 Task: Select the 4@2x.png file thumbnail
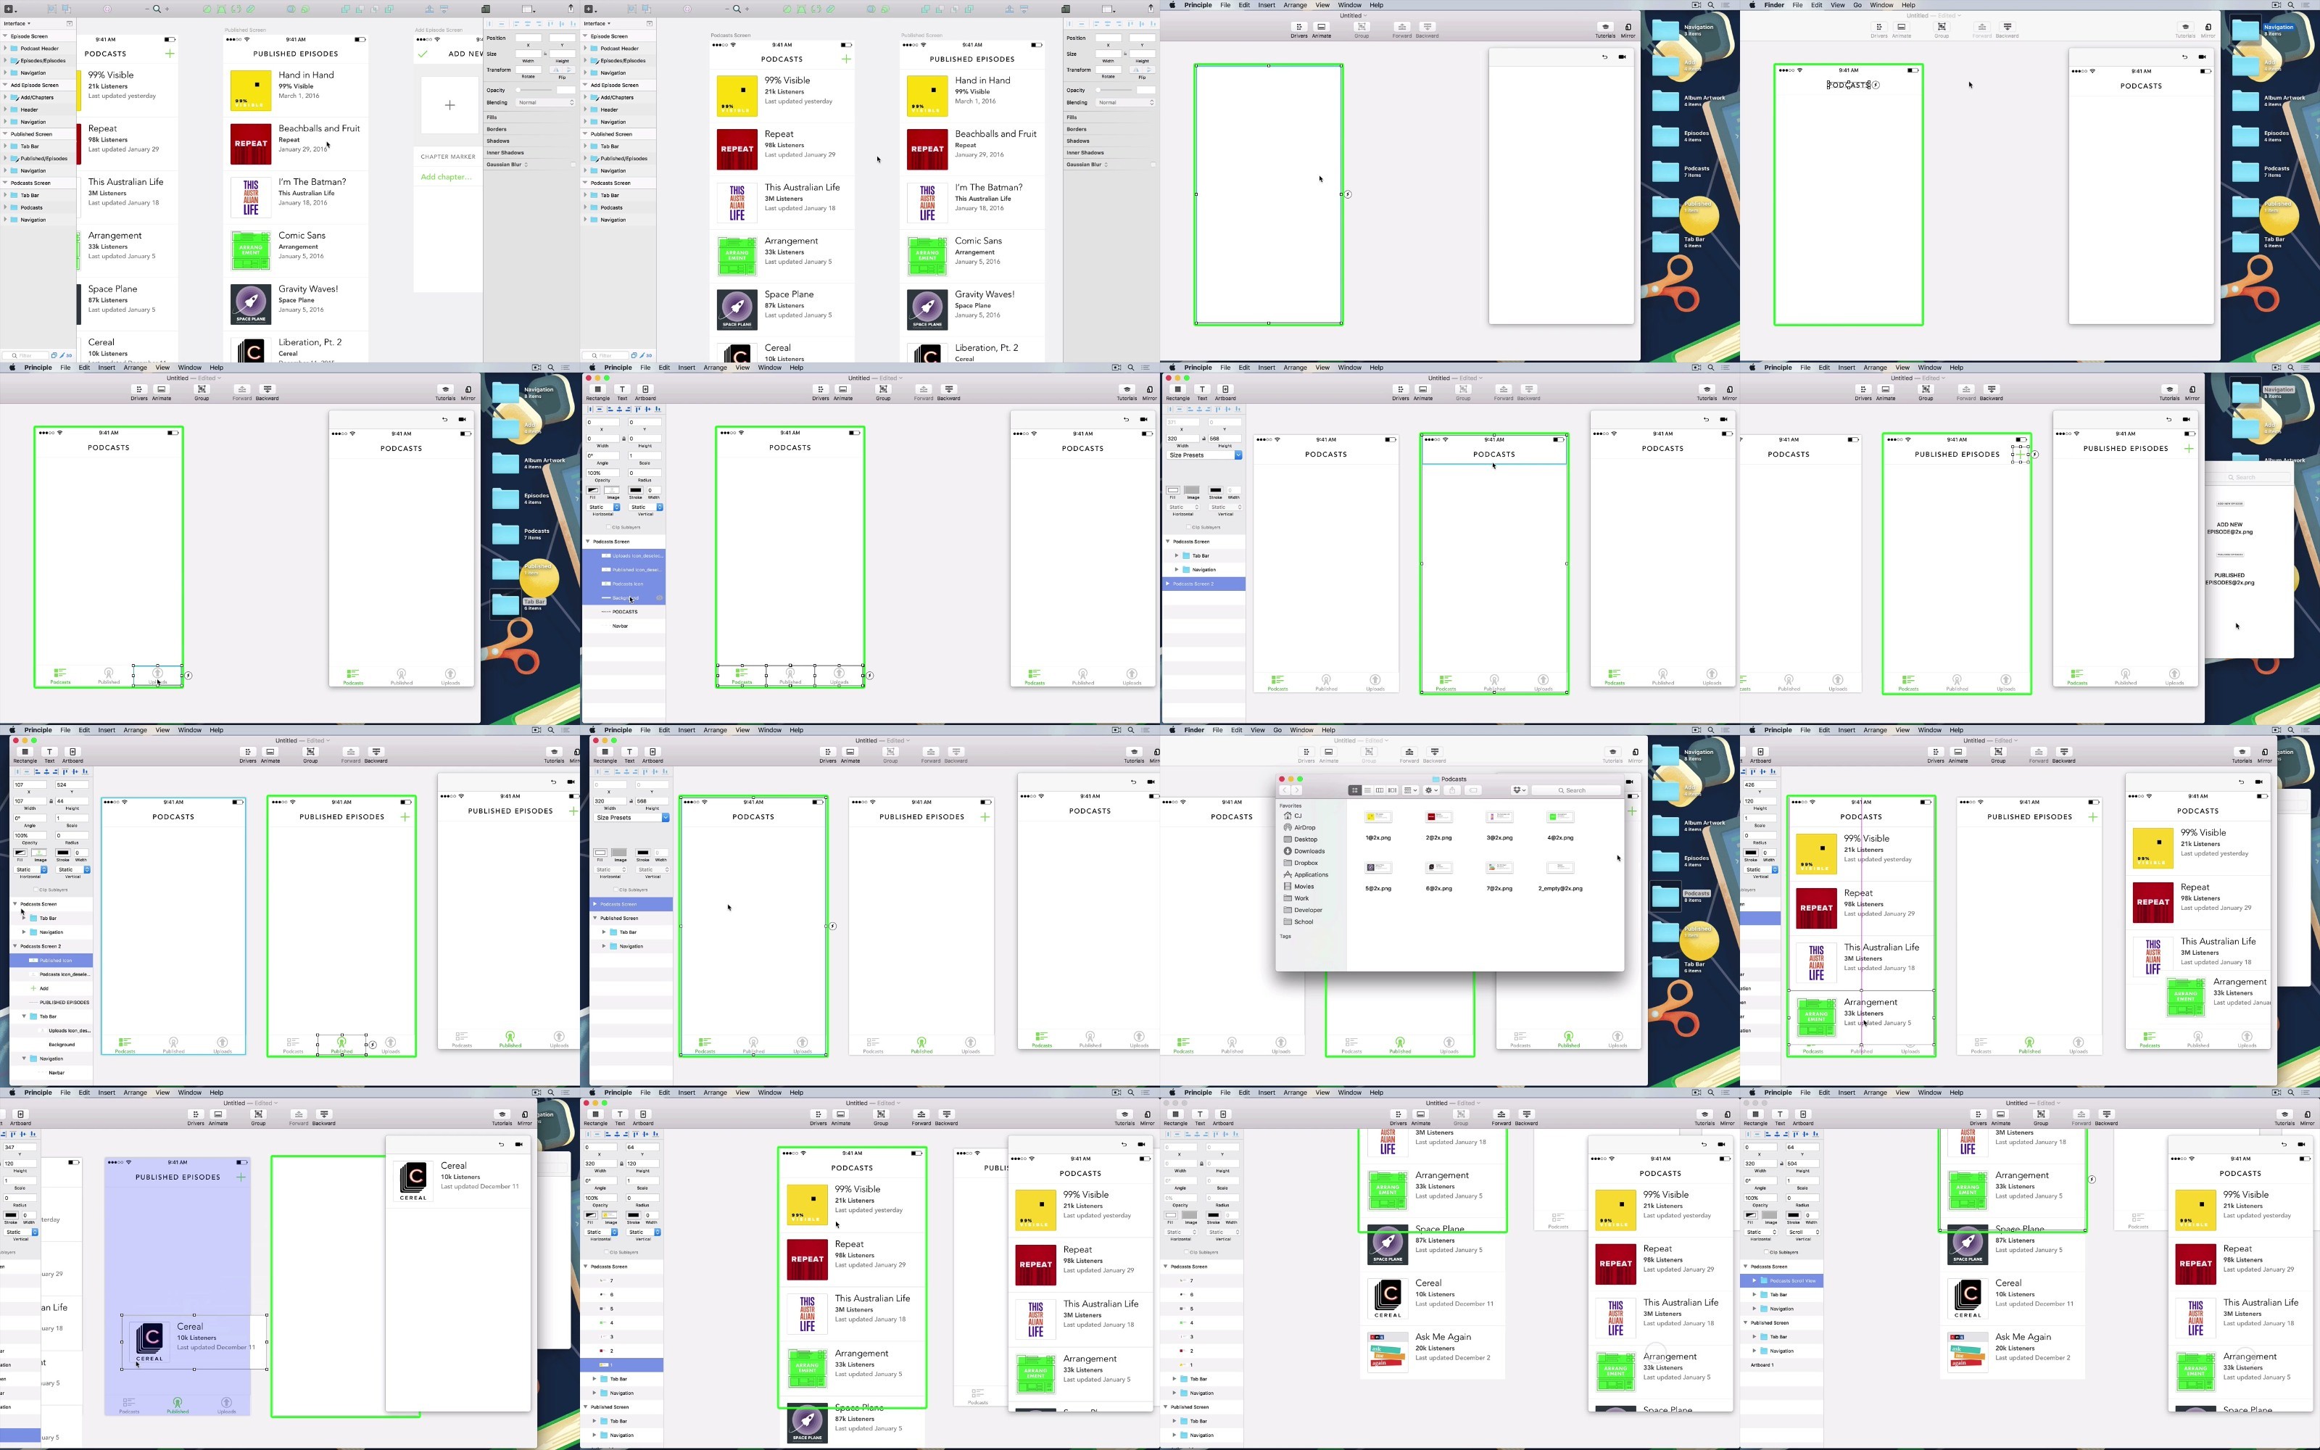coord(1559,818)
